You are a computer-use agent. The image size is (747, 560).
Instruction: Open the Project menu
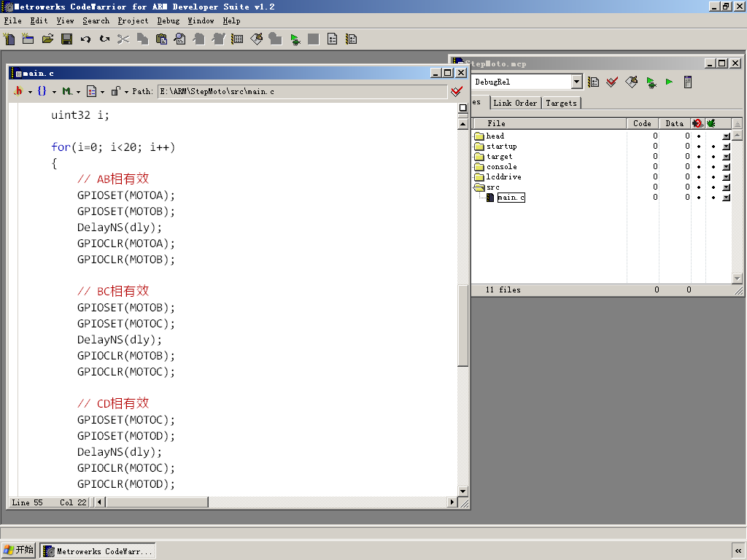pyautogui.click(x=133, y=21)
